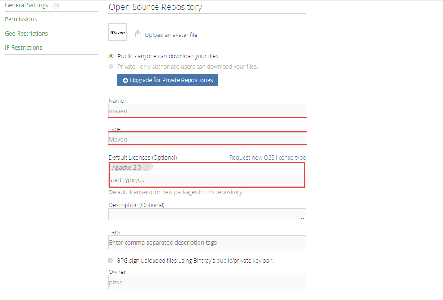Image resolution: width=443 pixels, height=300 pixels.
Task: Click the star icon on the Upgrade button
Action: [125, 80]
